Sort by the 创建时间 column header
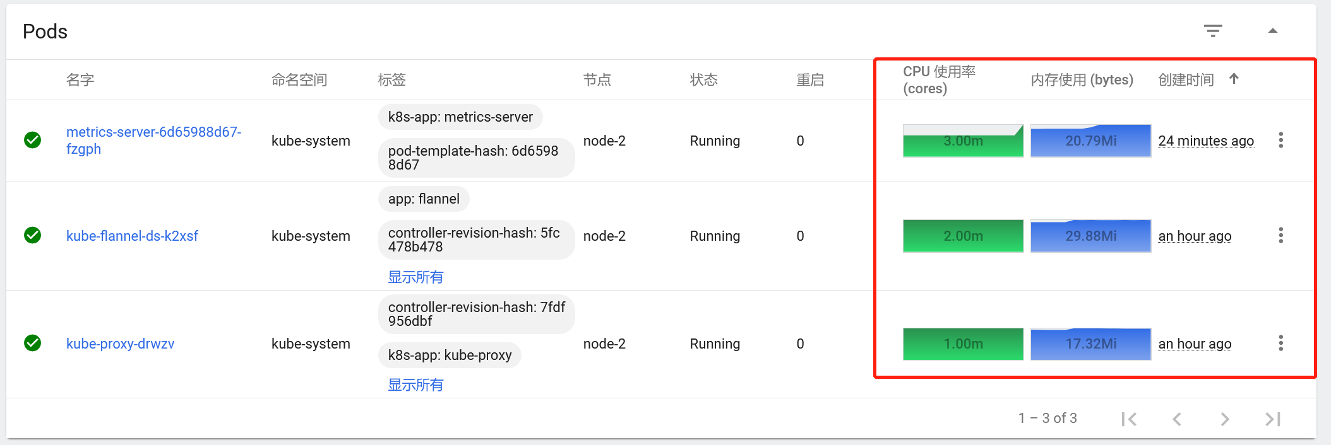 pos(1186,79)
